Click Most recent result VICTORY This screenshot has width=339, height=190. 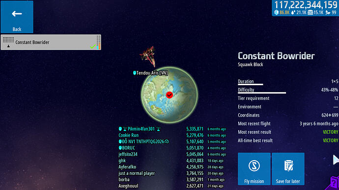330,132
